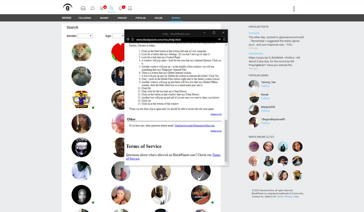Switch to the Nearby tab
Viewport: 364px width, 212px height.
(x=104, y=18)
